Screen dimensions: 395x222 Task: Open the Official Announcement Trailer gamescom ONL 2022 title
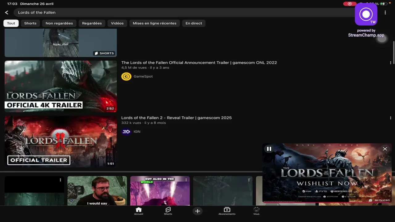(x=199, y=63)
